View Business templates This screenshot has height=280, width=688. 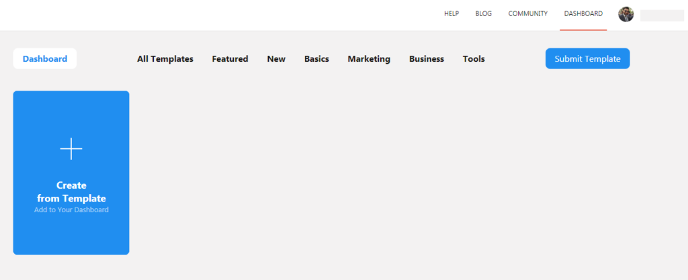pos(427,59)
